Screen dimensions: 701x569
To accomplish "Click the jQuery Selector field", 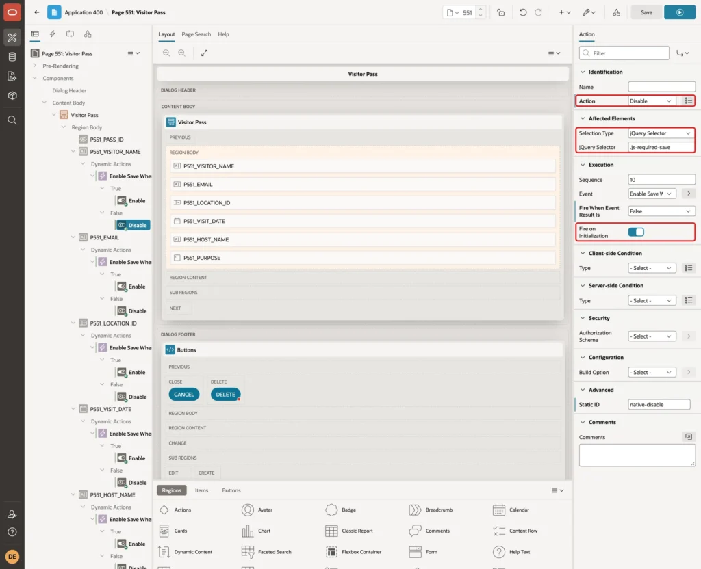I will tap(662, 147).
